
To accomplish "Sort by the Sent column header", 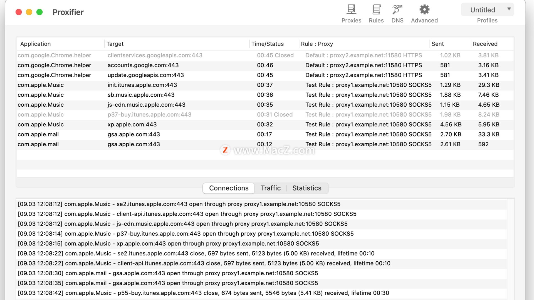I will tap(450, 44).
